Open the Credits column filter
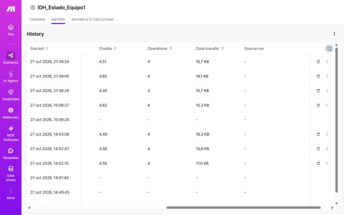 (115, 49)
